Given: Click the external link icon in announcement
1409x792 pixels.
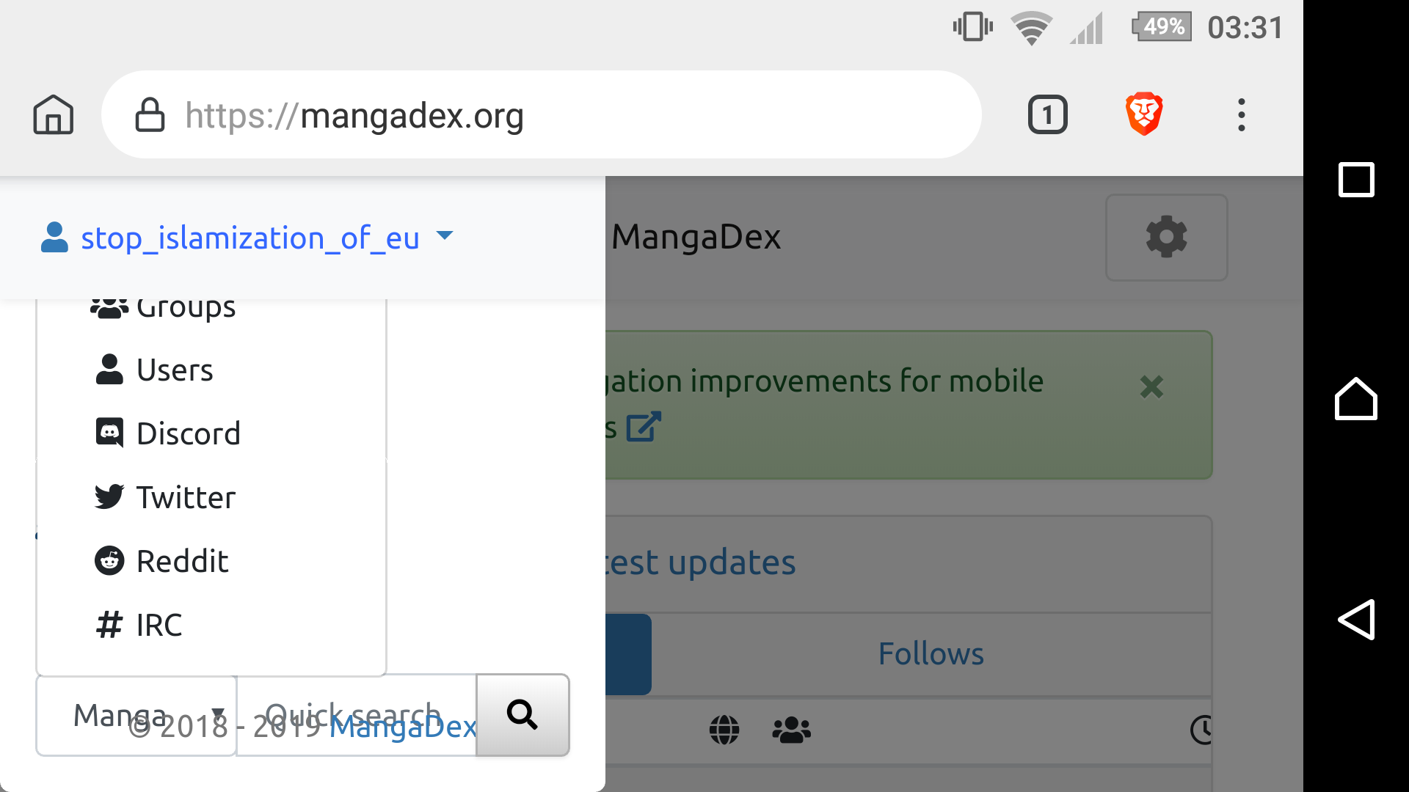Looking at the screenshot, I should tap(644, 428).
